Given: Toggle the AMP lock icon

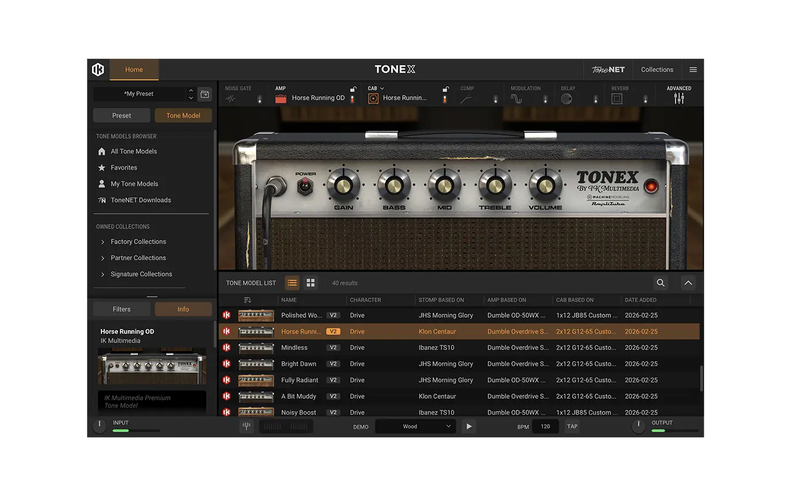Looking at the screenshot, I should click(x=354, y=89).
